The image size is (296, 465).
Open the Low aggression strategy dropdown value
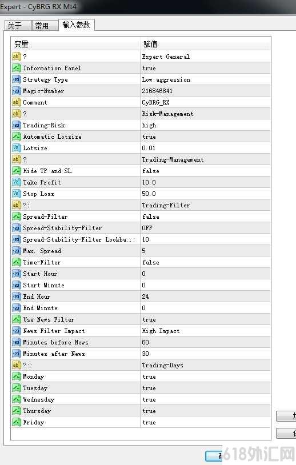(205, 79)
